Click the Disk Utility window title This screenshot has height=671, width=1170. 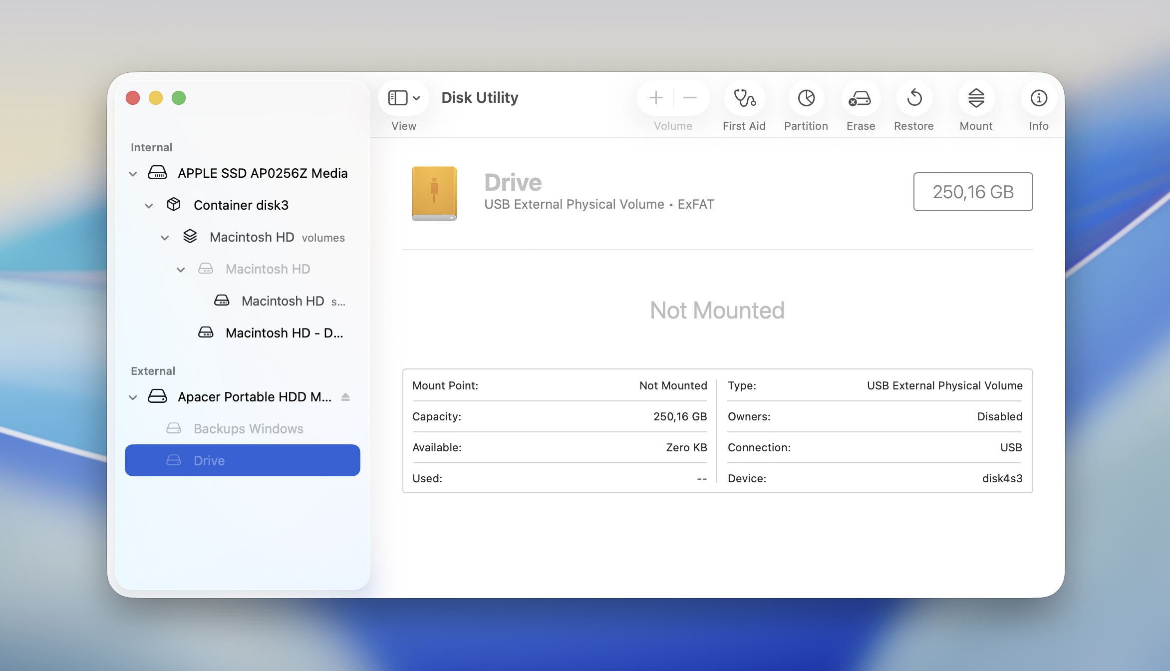tap(480, 98)
